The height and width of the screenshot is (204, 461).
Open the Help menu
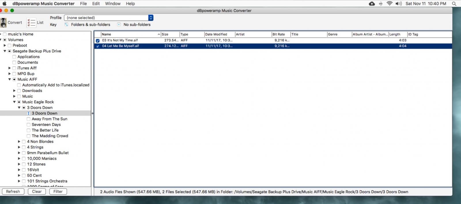tap(130, 4)
